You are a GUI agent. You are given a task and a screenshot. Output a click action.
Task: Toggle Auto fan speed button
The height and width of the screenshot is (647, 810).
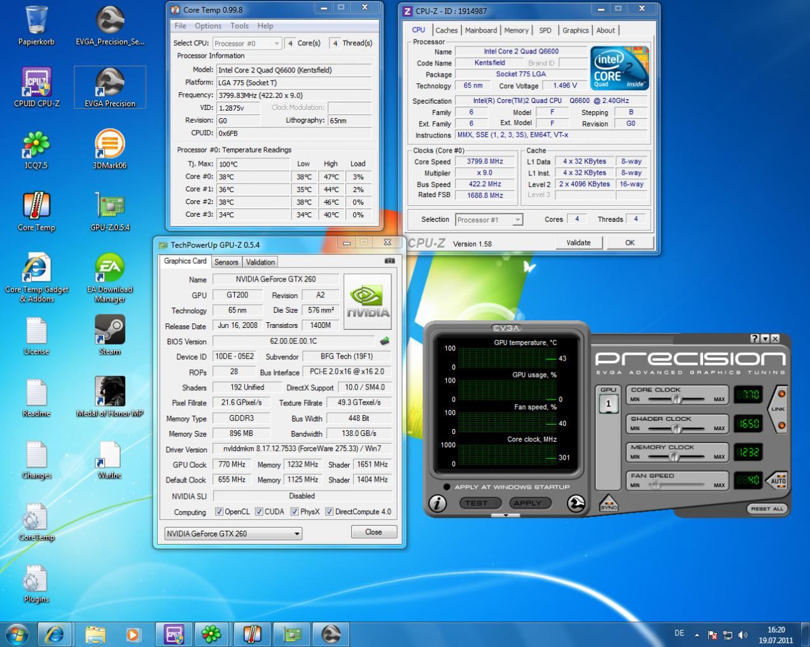778,480
